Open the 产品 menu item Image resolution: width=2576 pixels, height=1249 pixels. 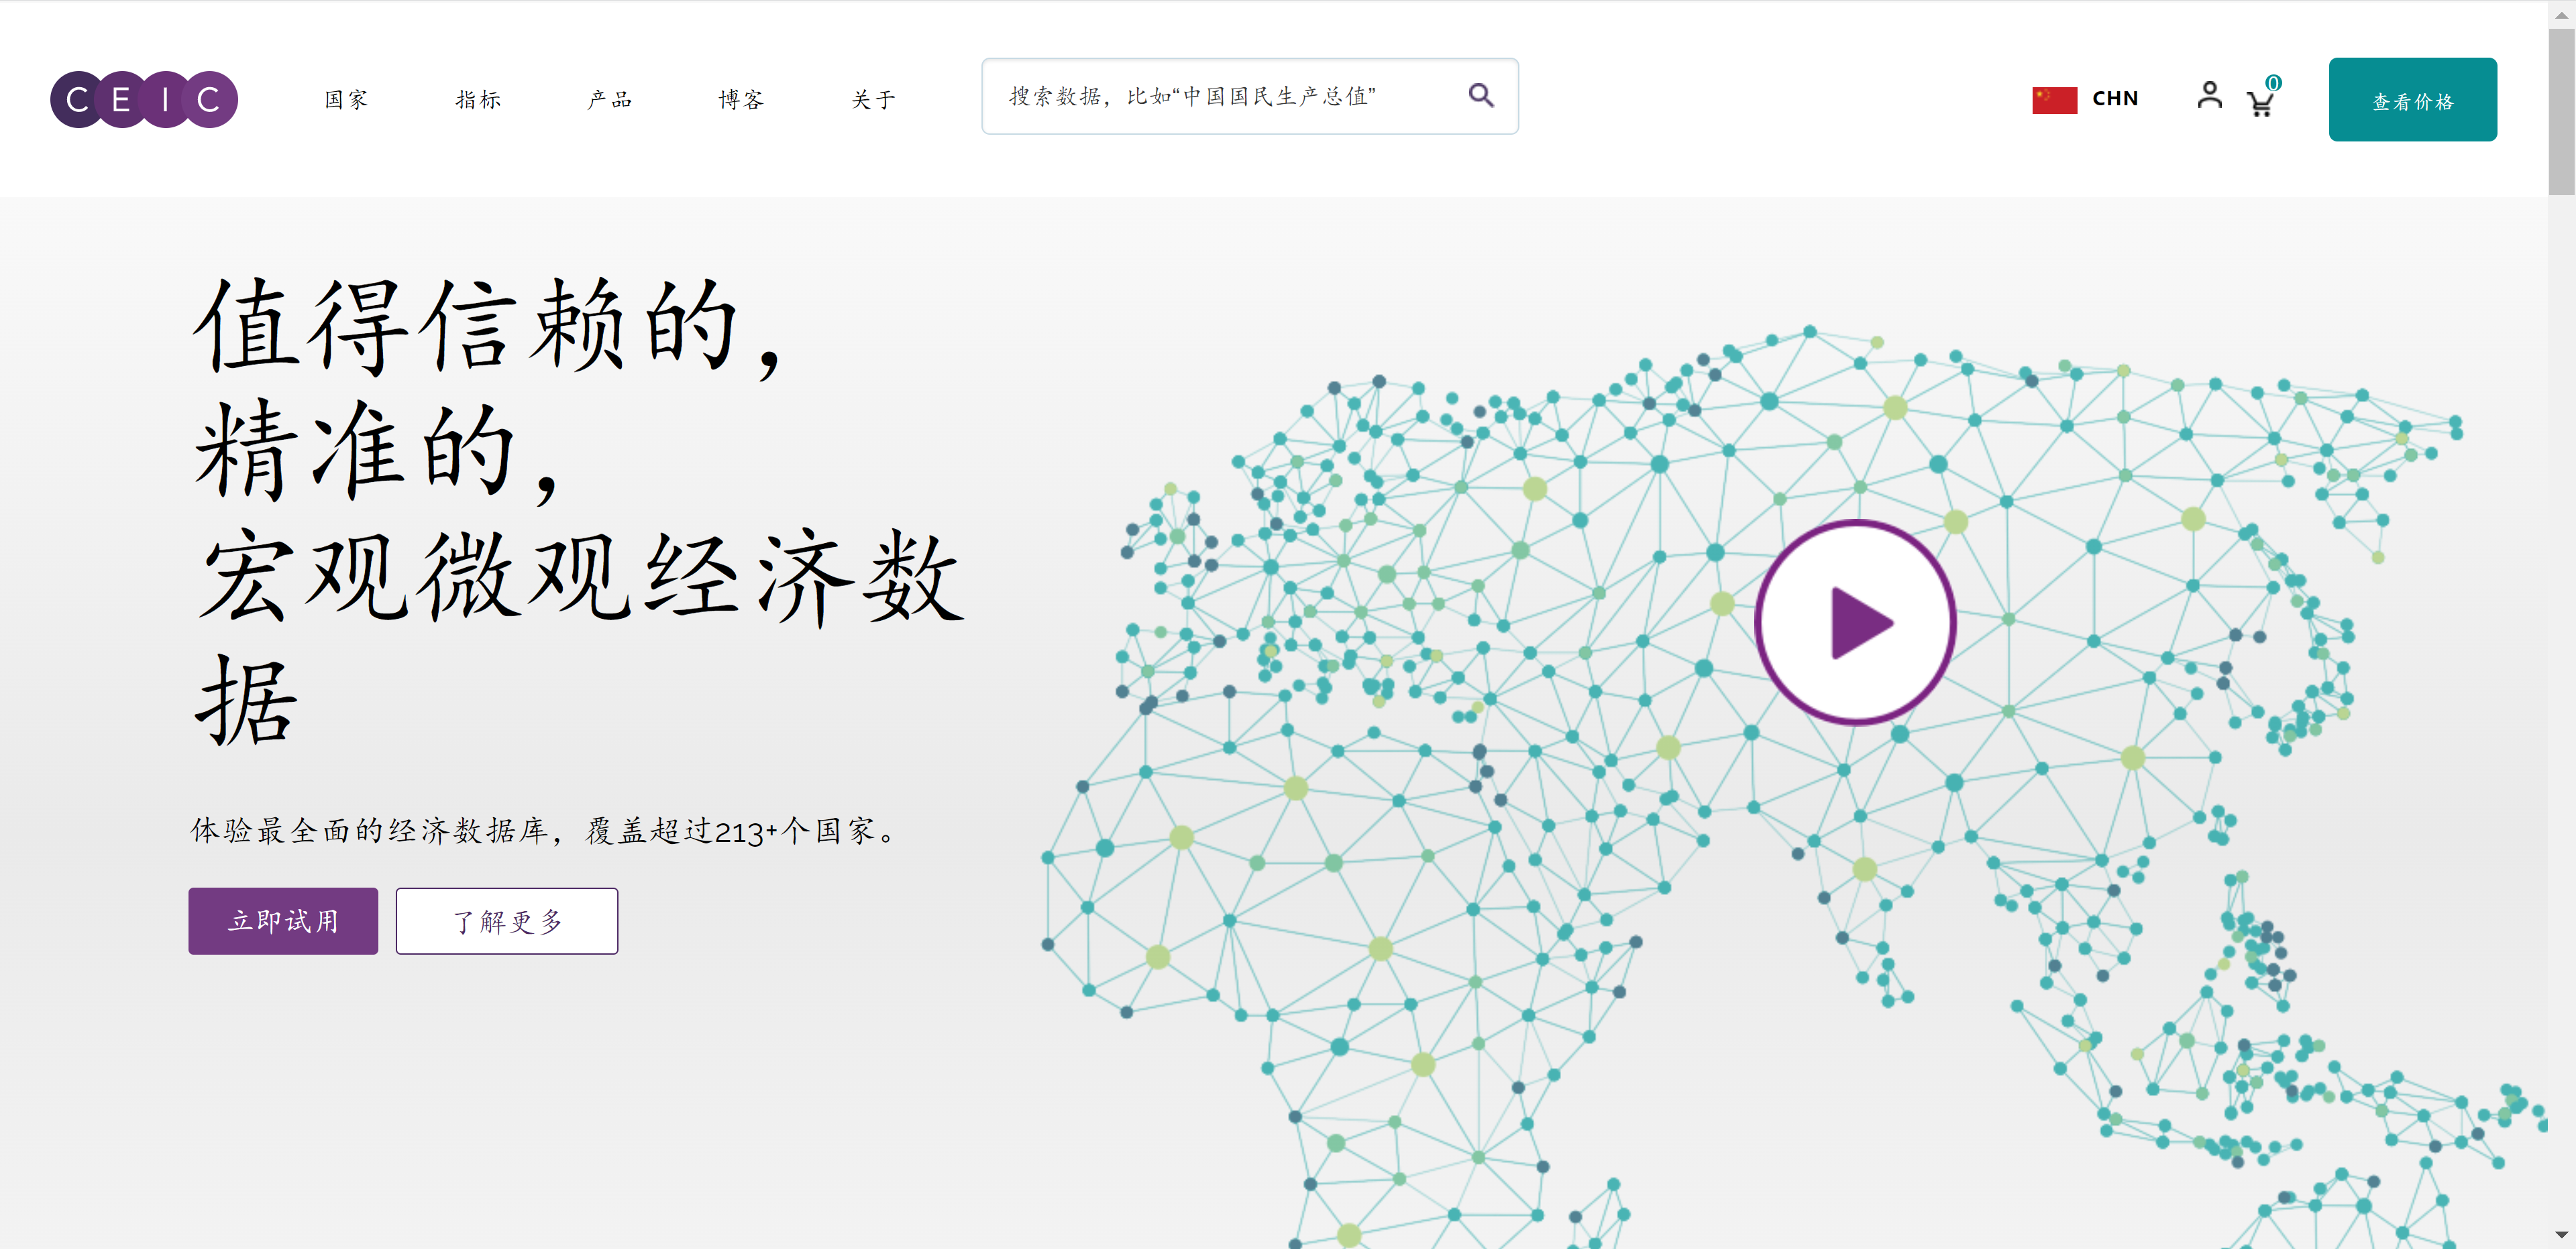(x=609, y=99)
